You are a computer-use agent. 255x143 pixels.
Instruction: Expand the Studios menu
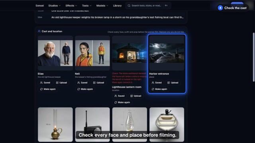[55, 6]
